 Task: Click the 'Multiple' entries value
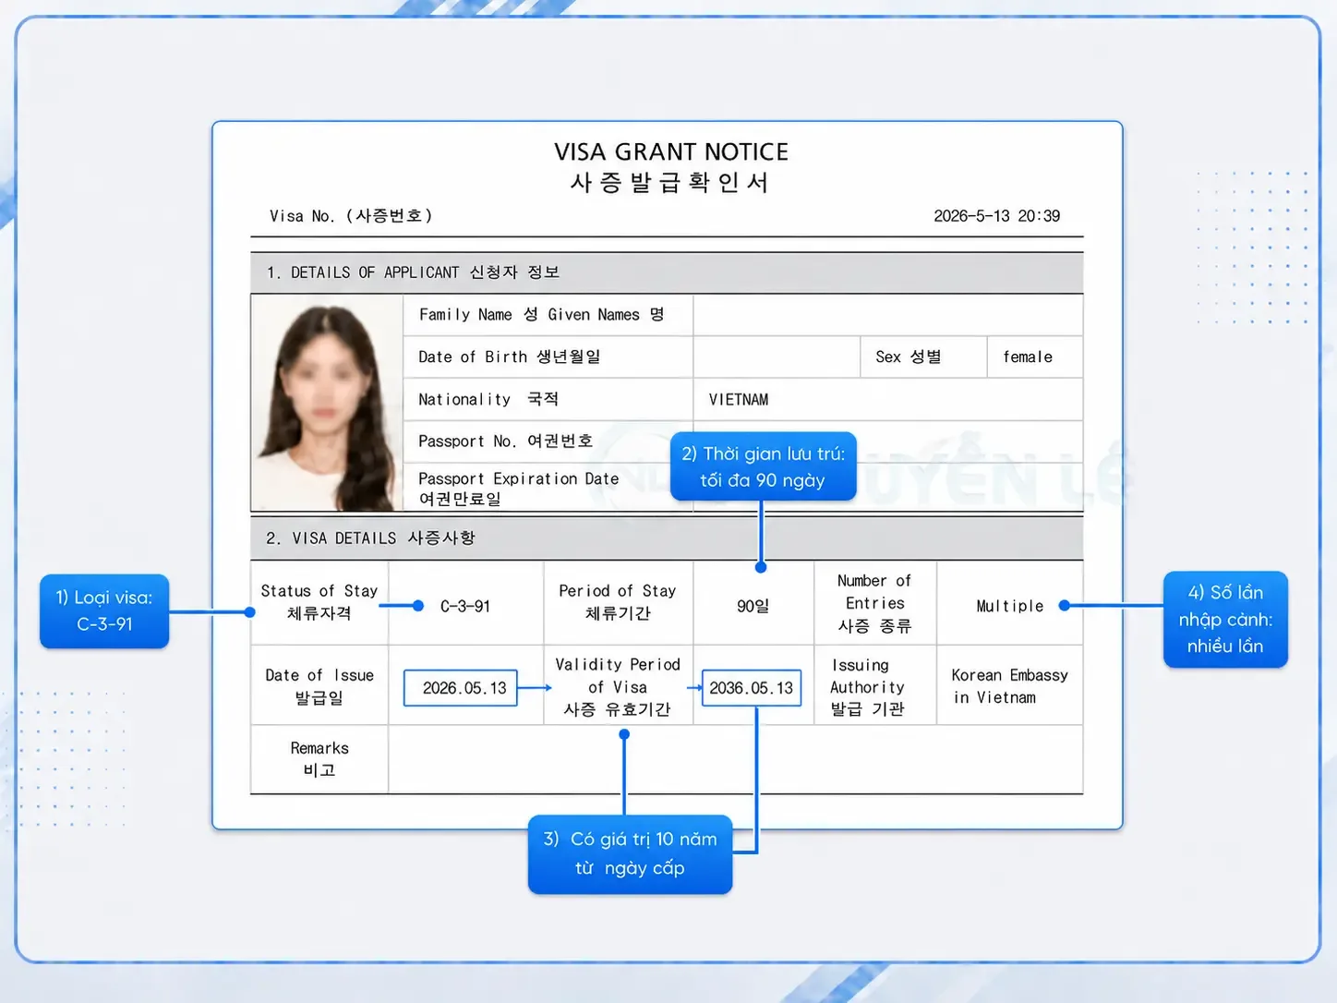point(1009,607)
